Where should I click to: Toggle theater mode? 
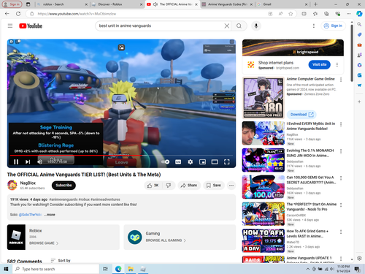(215, 161)
